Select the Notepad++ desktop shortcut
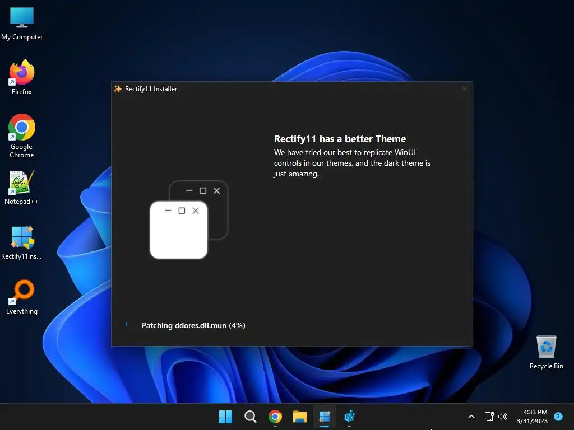 pos(22,187)
